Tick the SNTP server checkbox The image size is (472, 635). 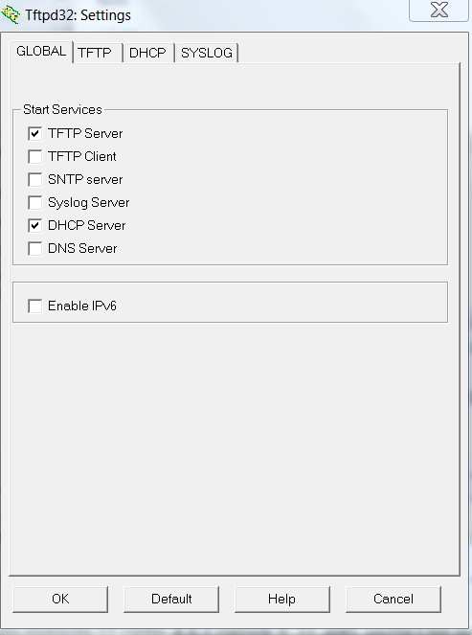(x=35, y=180)
